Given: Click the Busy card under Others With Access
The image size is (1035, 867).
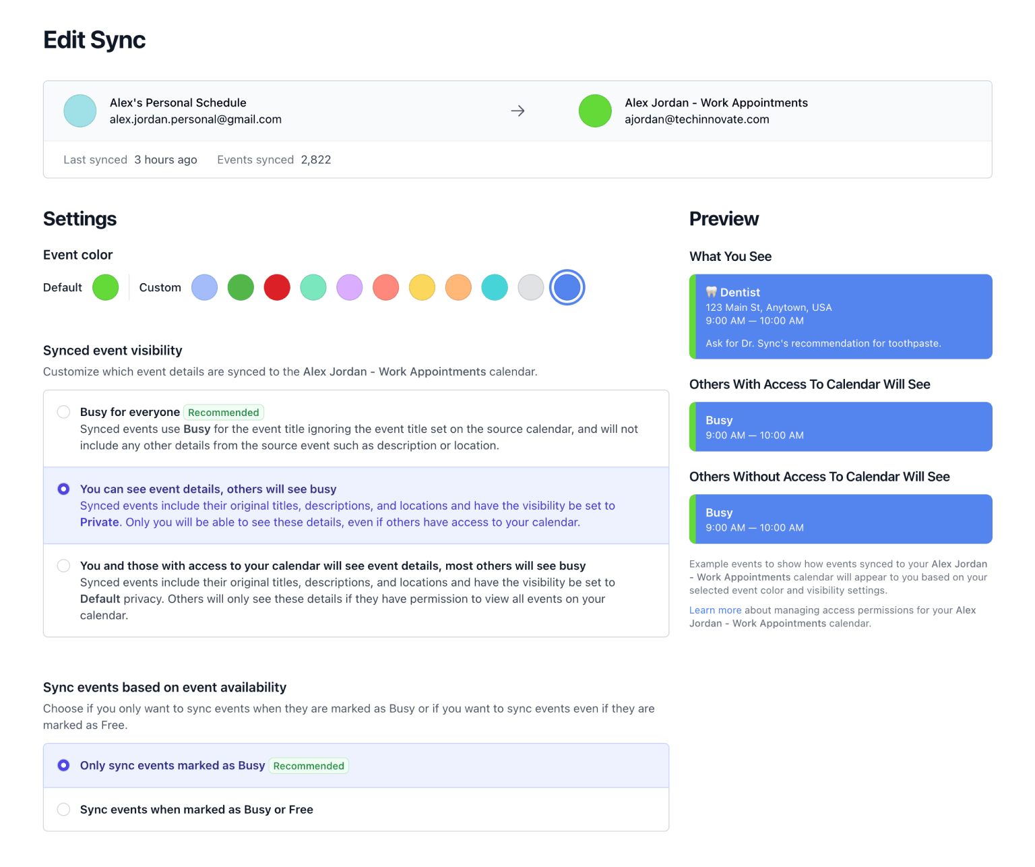Looking at the screenshot, I should pos(840,426).
